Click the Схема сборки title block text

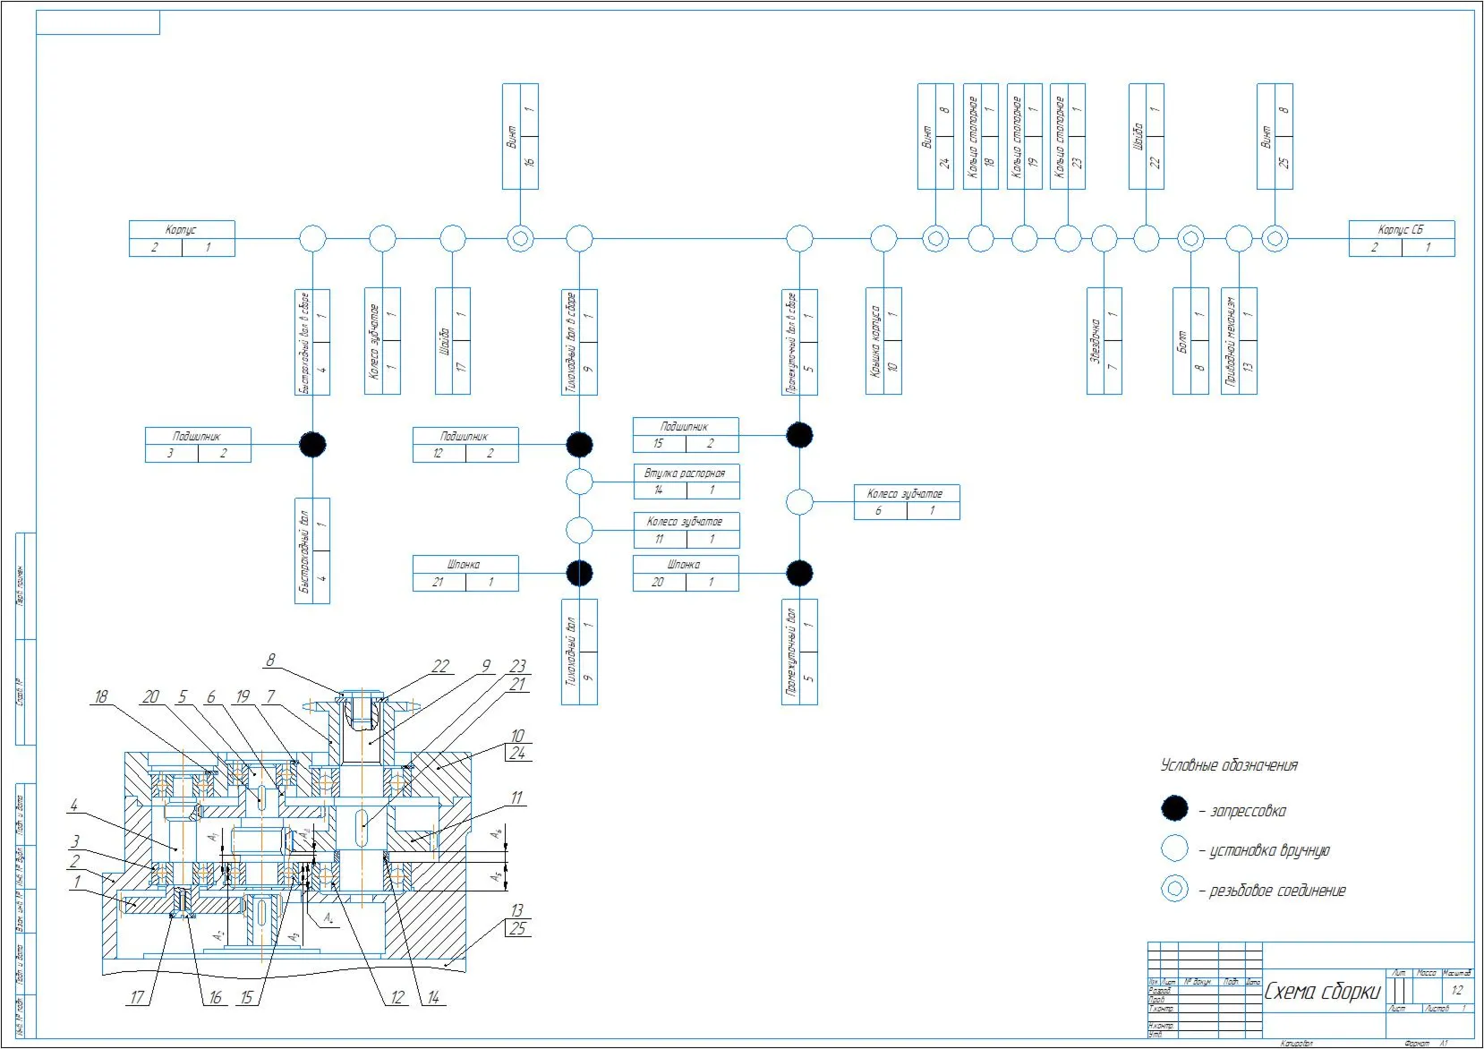[x=1322, y=991]
